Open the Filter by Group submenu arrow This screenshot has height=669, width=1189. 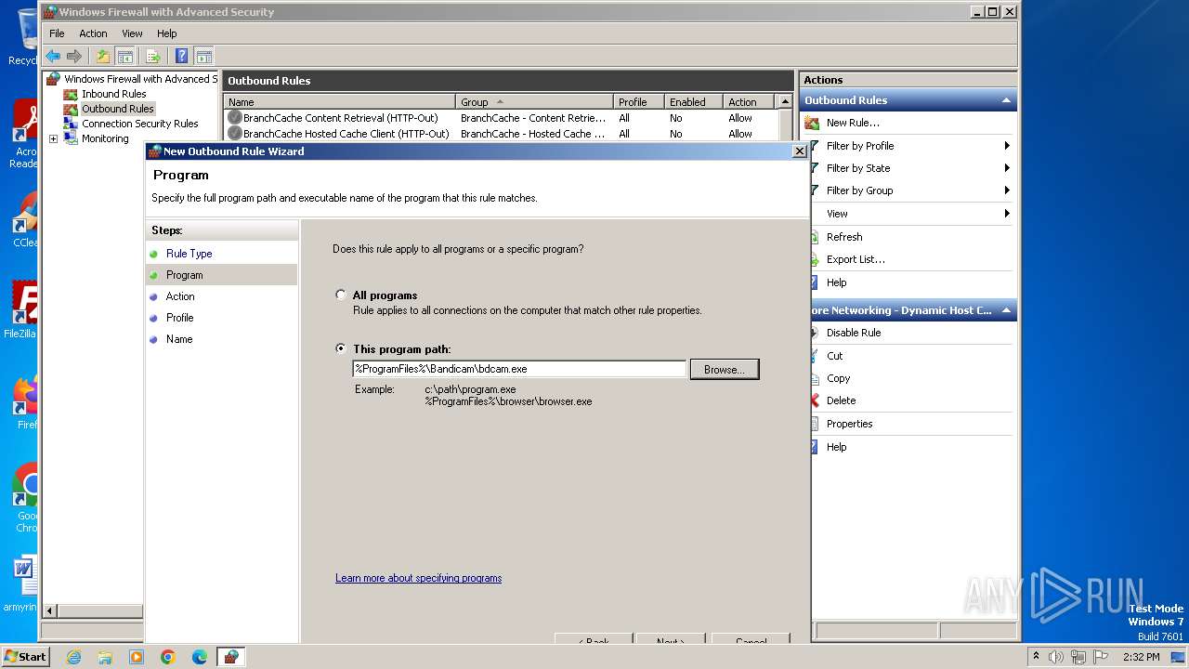click(1007, 190)
